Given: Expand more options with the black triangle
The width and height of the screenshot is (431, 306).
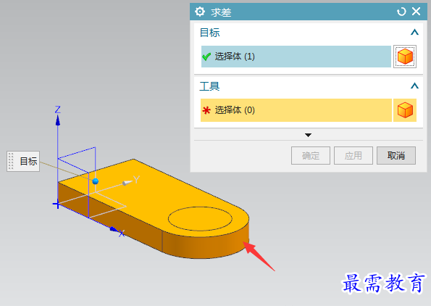Looking at the screenshot, I should pos(308,135).
